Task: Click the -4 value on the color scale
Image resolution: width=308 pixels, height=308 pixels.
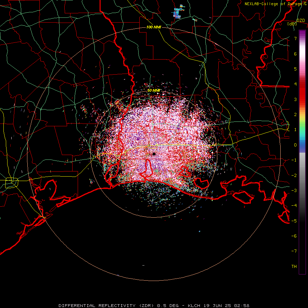Action: (294, 206)
